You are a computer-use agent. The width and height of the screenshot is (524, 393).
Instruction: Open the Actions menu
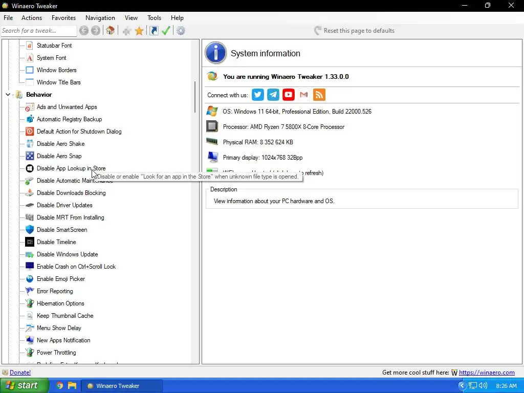tap(32, 18)
